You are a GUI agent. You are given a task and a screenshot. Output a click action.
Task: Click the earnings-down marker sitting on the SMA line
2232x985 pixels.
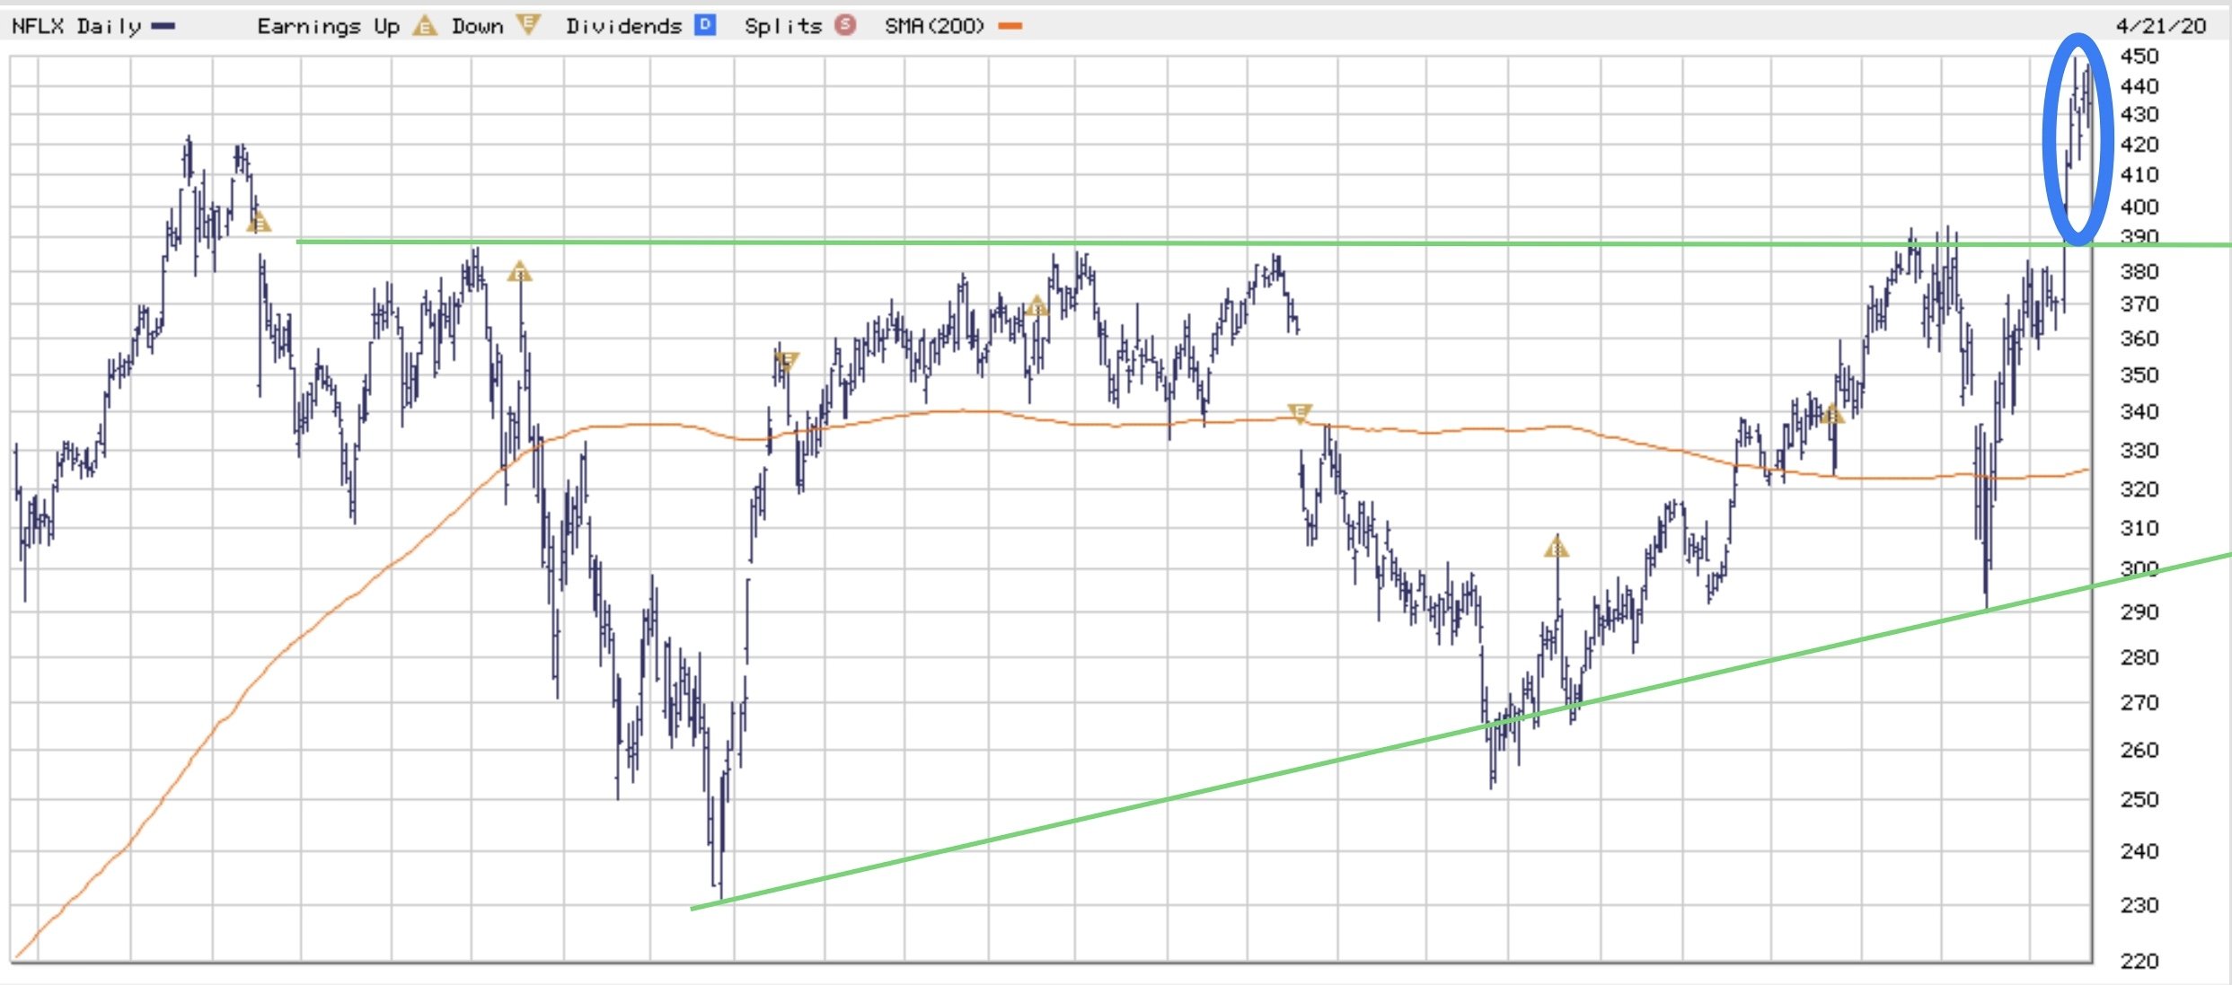(1299, 413)
